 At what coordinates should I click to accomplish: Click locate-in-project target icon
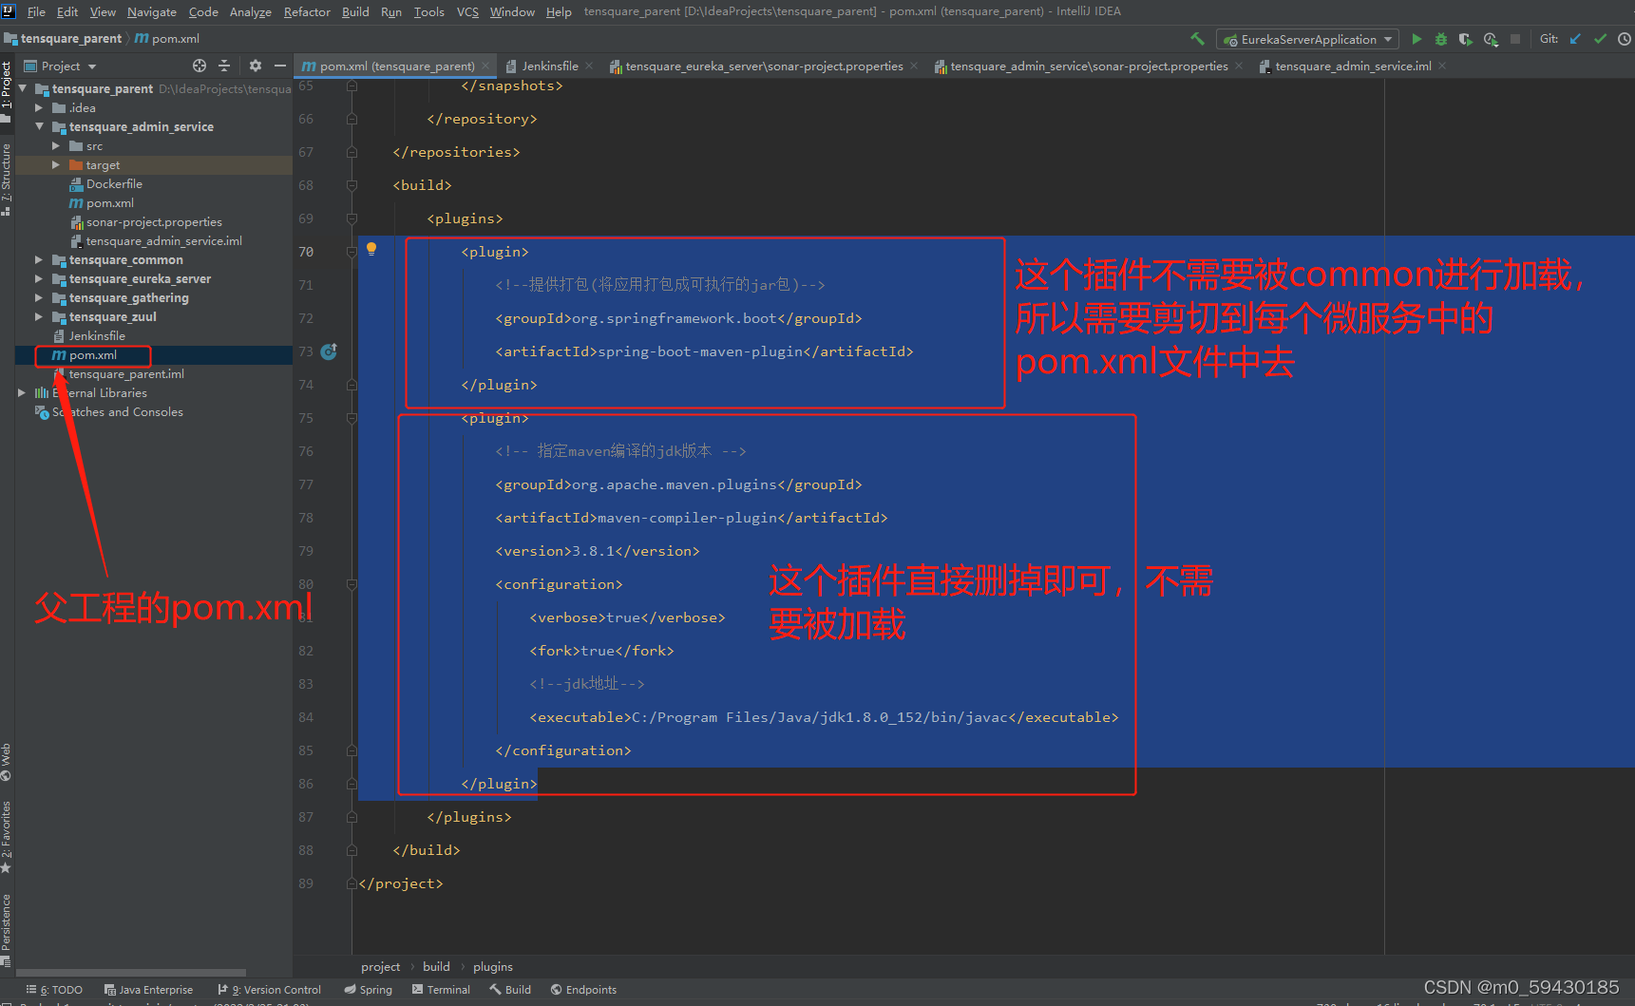coord(200,66)
